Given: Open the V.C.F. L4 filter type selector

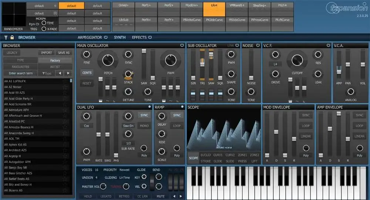Looking at the screenshot, I should pos(275,64).
